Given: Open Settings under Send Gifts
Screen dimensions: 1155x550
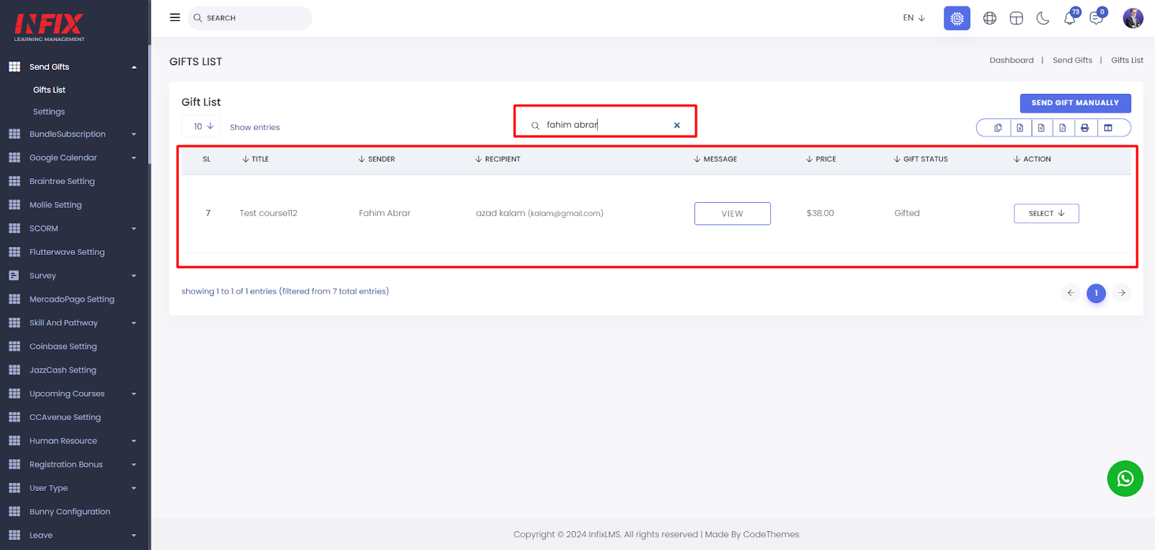Looking at the screenshot, I should coord(49,112).
